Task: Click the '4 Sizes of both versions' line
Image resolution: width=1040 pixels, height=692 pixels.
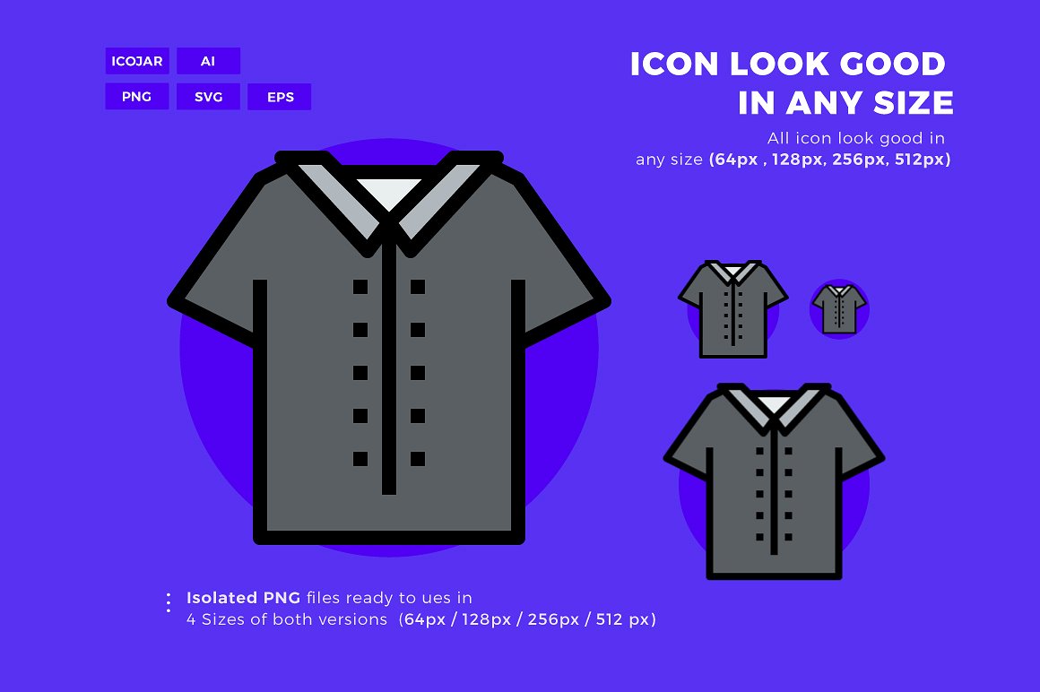Action: pyautogui.click(x=287, y=619)
